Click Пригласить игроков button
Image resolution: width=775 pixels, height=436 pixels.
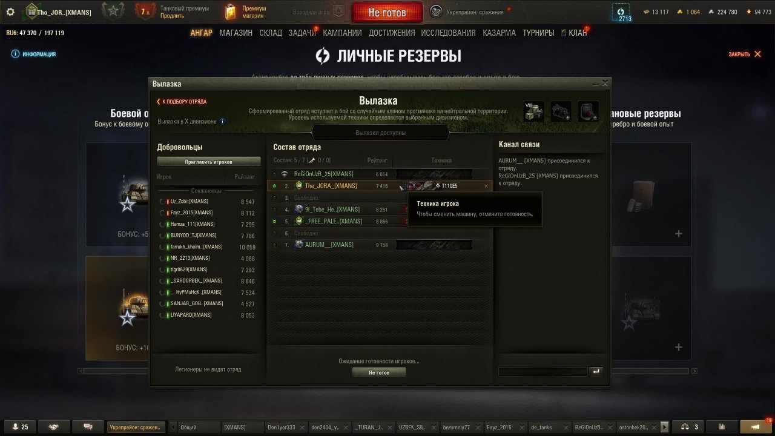(209, 162)
